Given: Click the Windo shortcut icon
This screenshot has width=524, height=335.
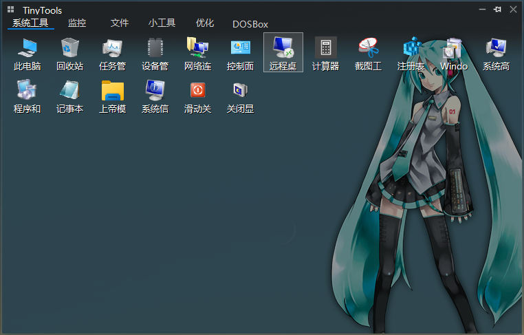Looking at the screenshot, I should (453, 52).
